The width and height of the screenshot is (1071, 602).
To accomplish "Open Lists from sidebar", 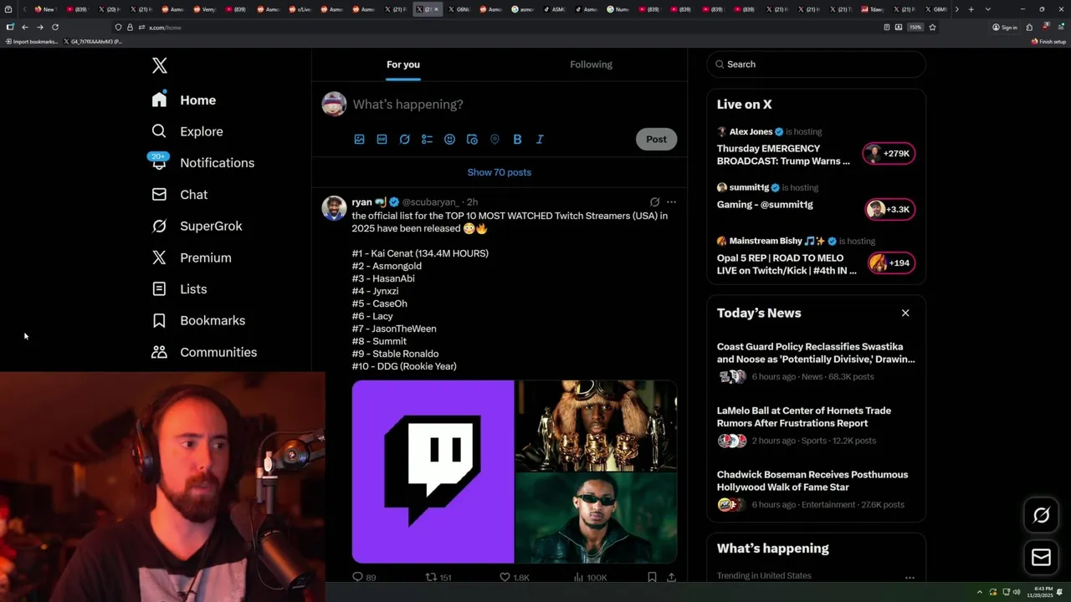I will pos(178,288).
